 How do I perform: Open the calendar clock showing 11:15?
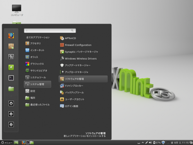(180, 143)
